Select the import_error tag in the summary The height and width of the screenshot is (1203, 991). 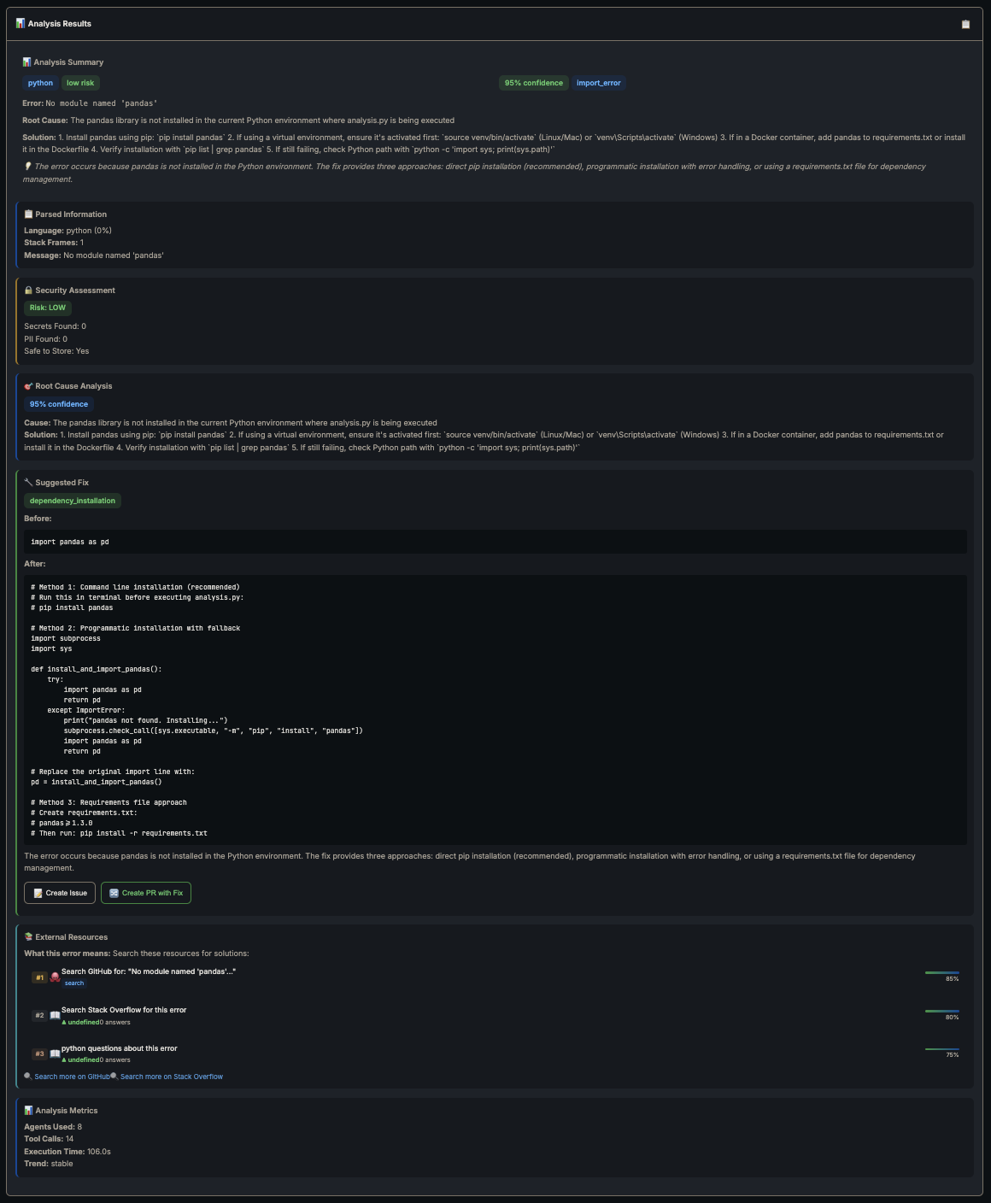[x=598, y=83]
